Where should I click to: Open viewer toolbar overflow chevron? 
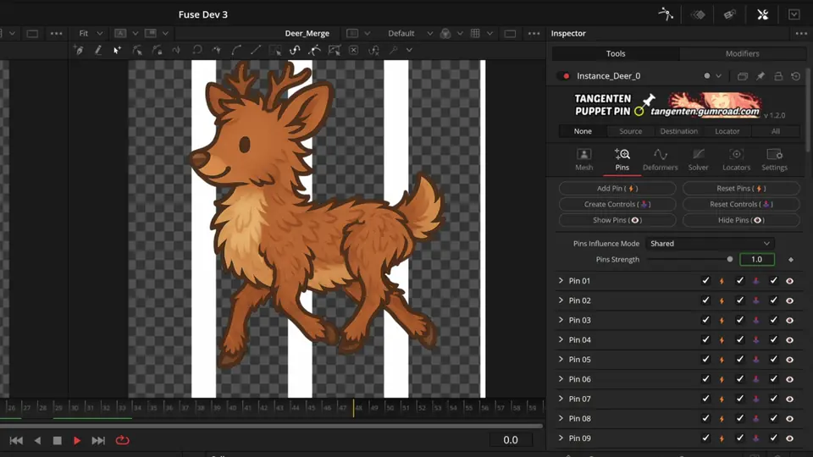tap(409, 50)
